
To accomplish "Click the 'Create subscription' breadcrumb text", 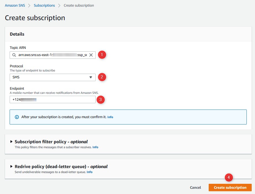I will coord(79,5).
